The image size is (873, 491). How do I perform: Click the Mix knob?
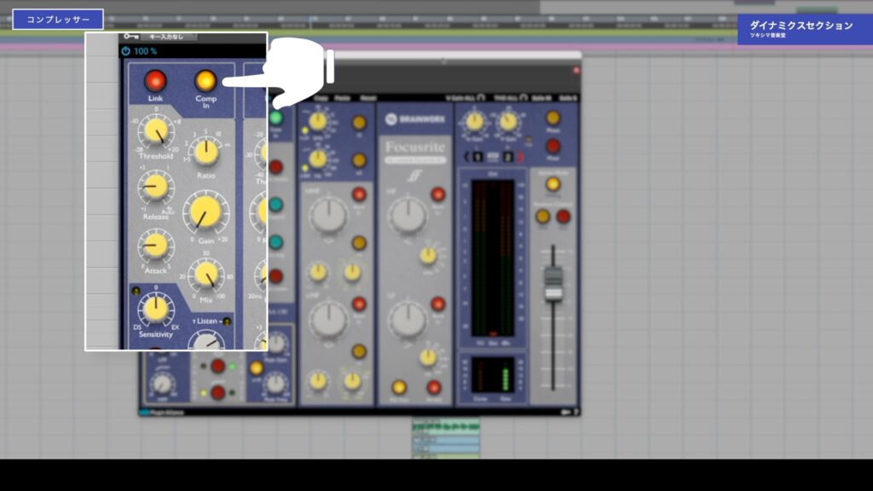click(206, 274)
